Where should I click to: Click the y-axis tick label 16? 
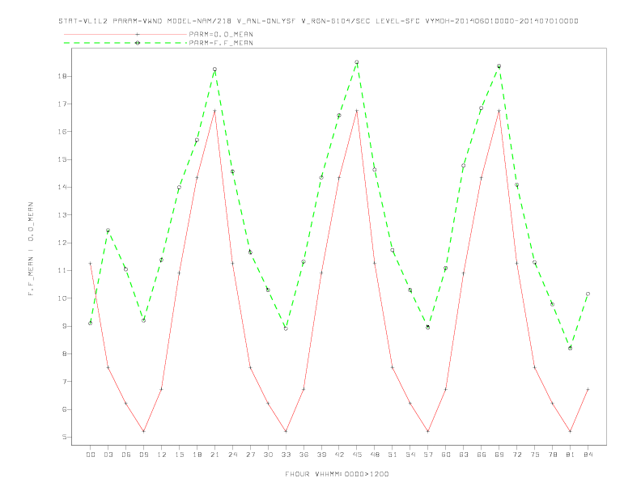click(x=63, y=132)
